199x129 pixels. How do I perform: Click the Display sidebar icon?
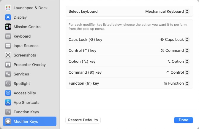click(8, 17)
